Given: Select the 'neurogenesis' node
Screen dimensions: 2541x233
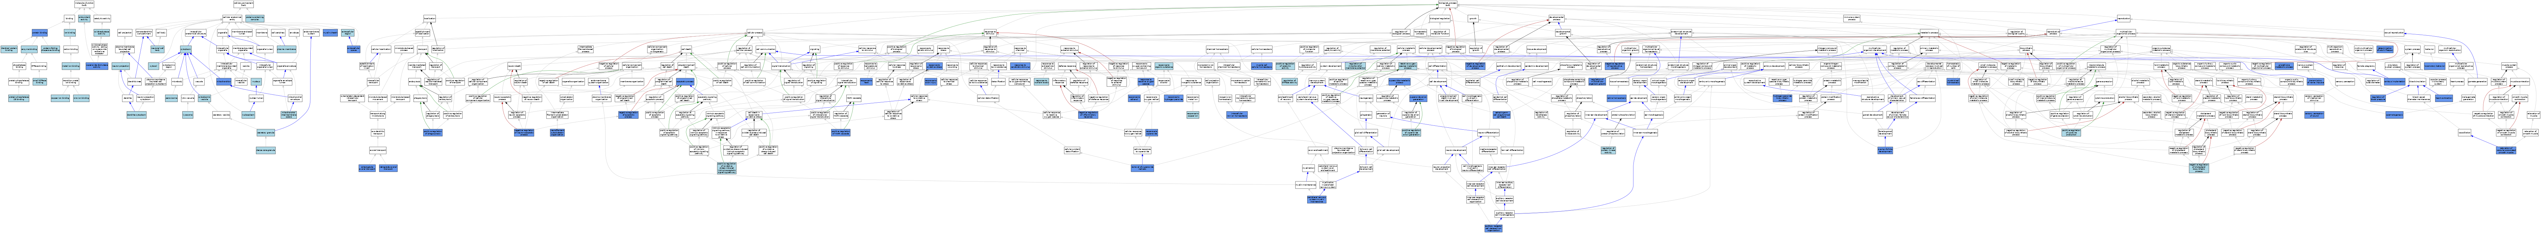Looking at the screenshot, I should 1366,98.
